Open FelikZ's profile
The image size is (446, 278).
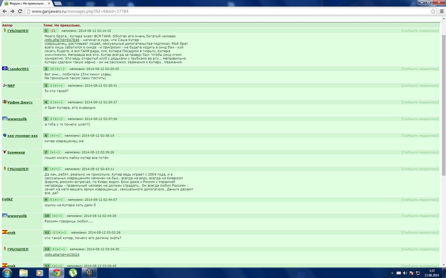(7, 199)
